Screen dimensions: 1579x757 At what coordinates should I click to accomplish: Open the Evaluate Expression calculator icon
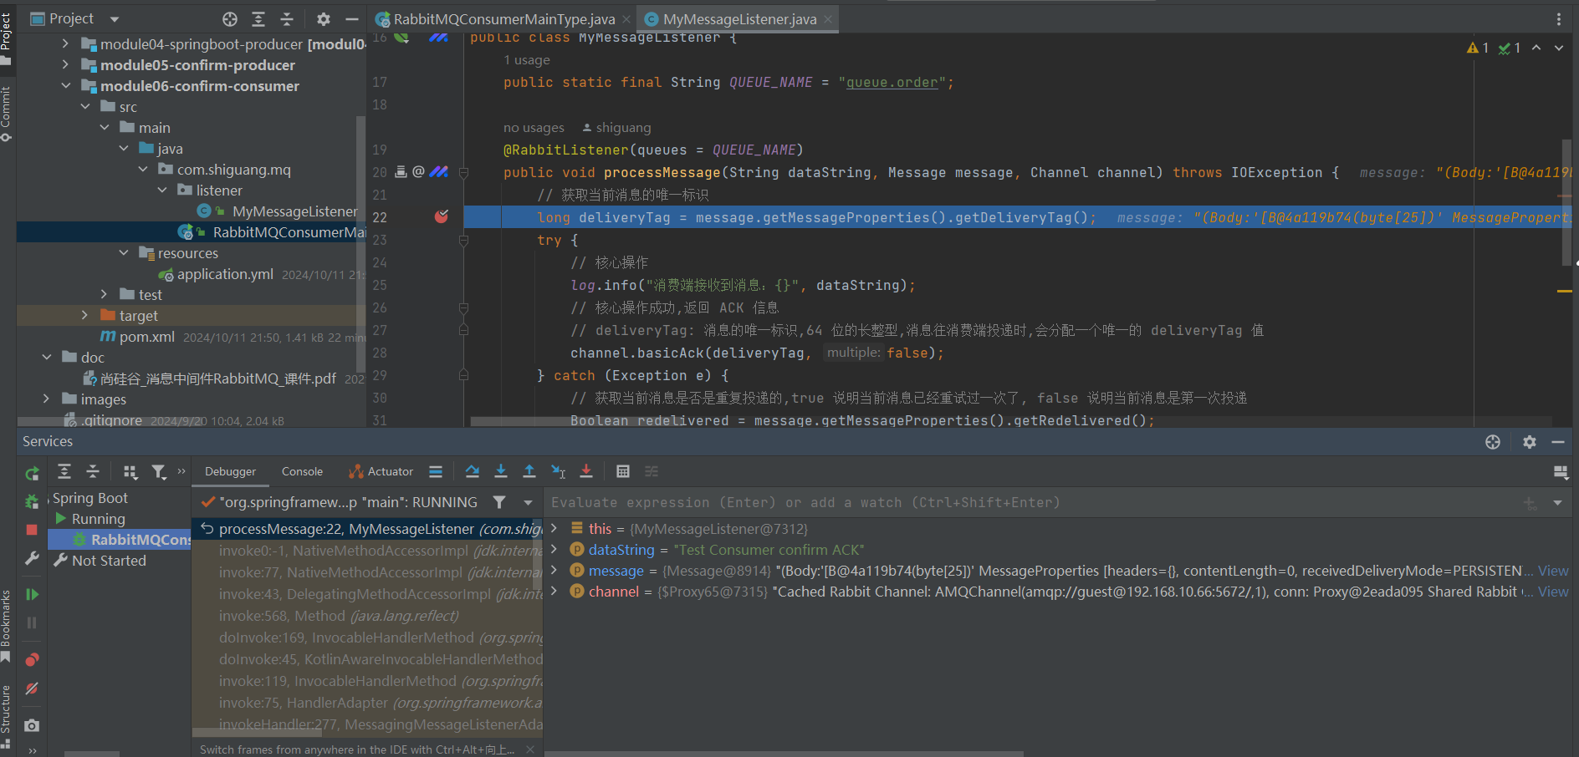tap(623, 471)
